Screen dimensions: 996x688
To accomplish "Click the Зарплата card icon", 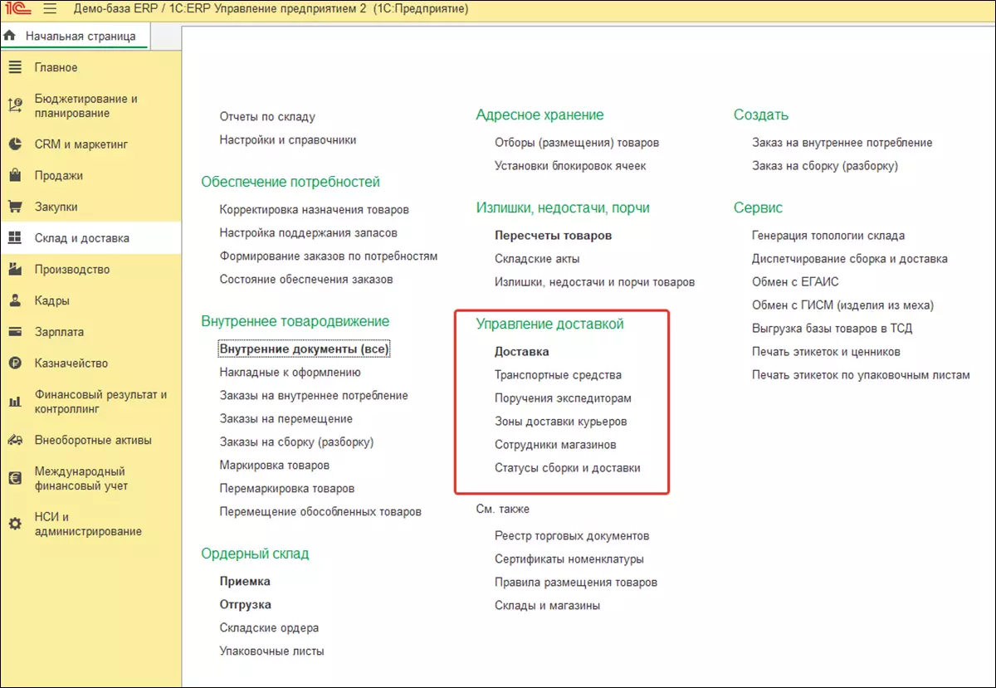I will point(15,332).
